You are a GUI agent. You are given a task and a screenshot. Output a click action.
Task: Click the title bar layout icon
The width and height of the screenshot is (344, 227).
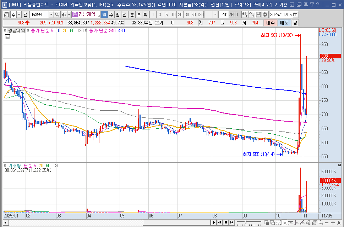click(x=291, y=5)
